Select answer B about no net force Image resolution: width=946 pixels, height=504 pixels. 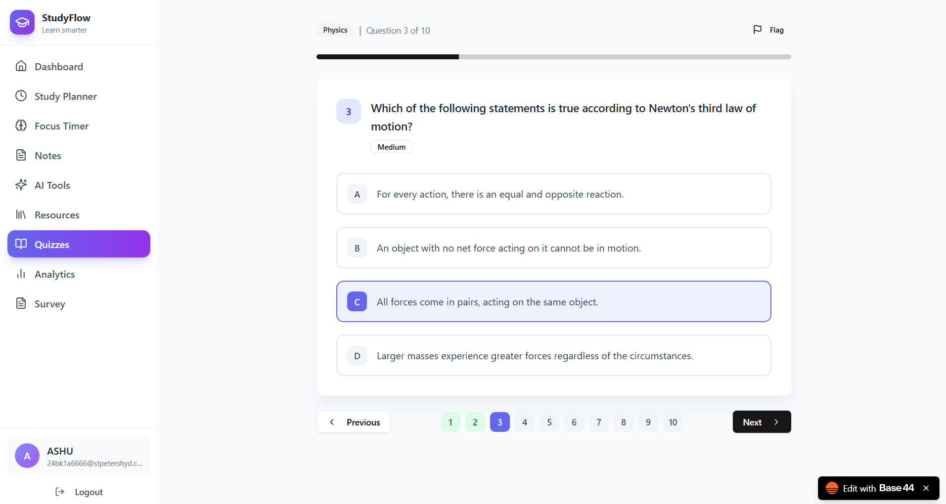pyautogui.click(x=554, y=248)
